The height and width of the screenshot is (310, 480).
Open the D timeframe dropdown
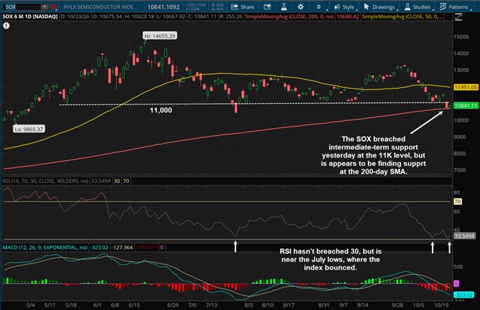(x=320, y=7)
